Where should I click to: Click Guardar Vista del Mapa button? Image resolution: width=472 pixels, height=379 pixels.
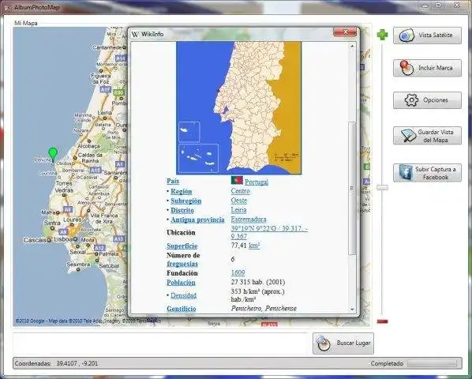pyautogui.click(x=427, y=136)
